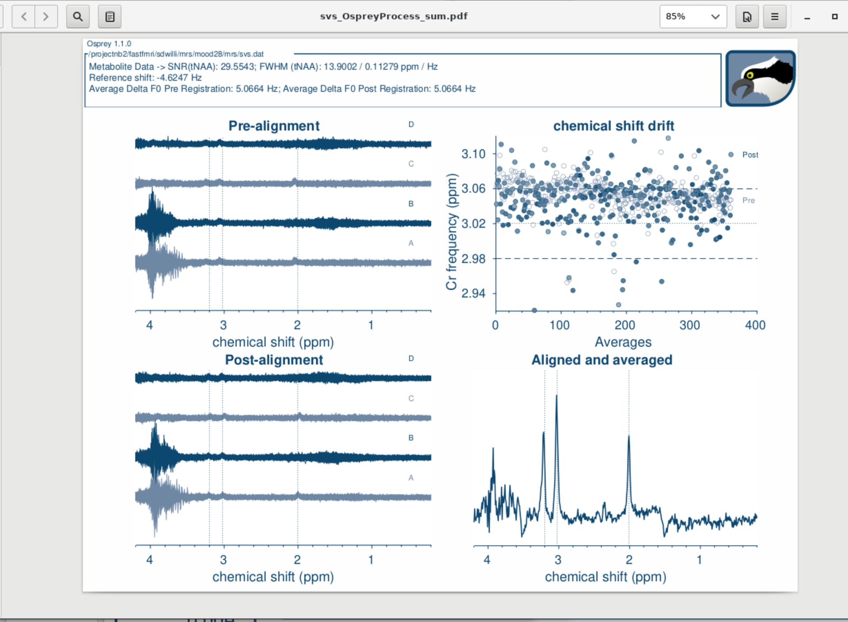Screen dimensions: 848x622
Task: Click the Pre-alignment plot title
Action: click(274, 126)
